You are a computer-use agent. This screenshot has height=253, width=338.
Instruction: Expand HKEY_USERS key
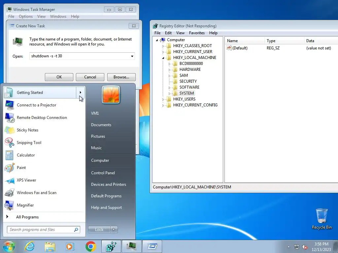pos(163,99)
